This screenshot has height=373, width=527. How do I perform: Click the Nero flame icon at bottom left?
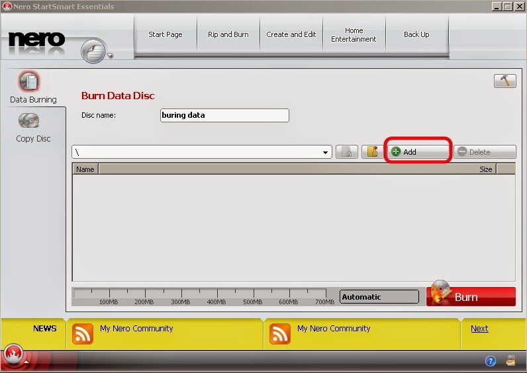[13, 354]
